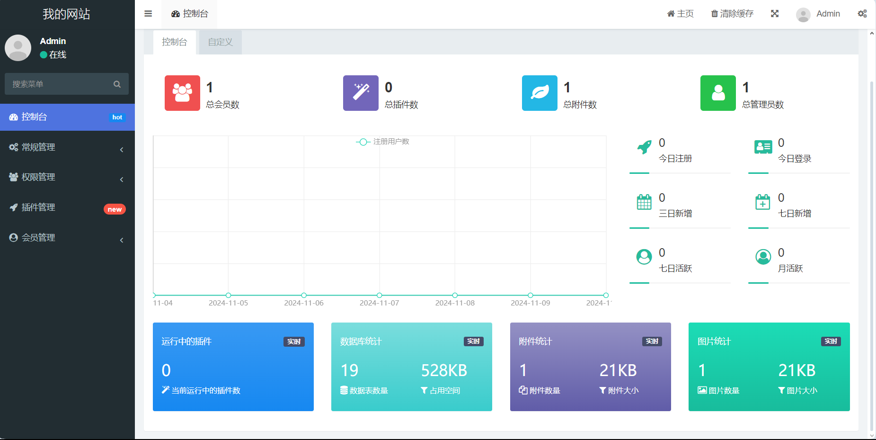Expand the 会员管理 sidebar menu
The width and height of the screenshot is (876, 440).
tap(67, 238)
